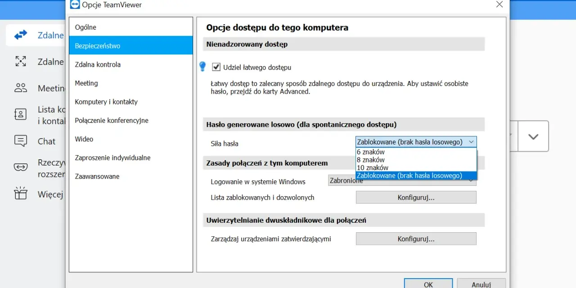
Task: Open the augmented reality headset icon
Action: (21, 167)
